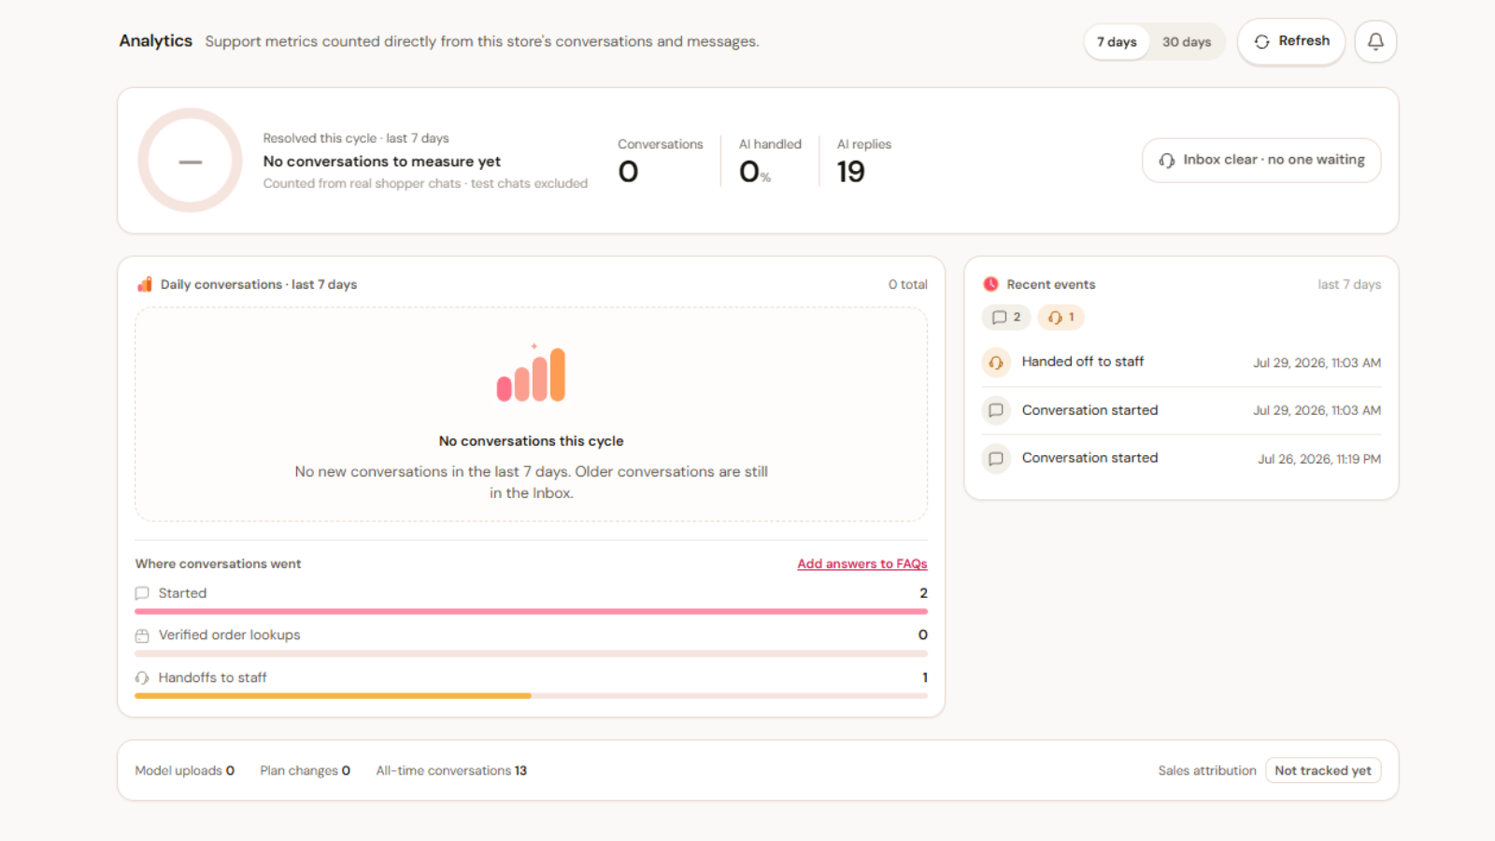Toggle the handoff filter chip showing 1
The width and height of the screenshot is (1495, 841).
(1061, 318)
